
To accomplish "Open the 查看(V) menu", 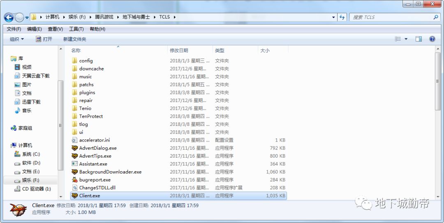I will click(55, 29).
